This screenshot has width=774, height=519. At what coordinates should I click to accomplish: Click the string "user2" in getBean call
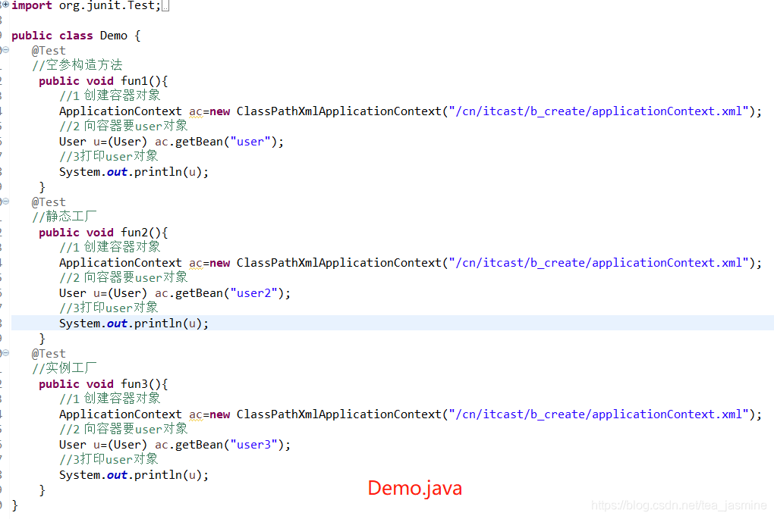coord(253,292)
